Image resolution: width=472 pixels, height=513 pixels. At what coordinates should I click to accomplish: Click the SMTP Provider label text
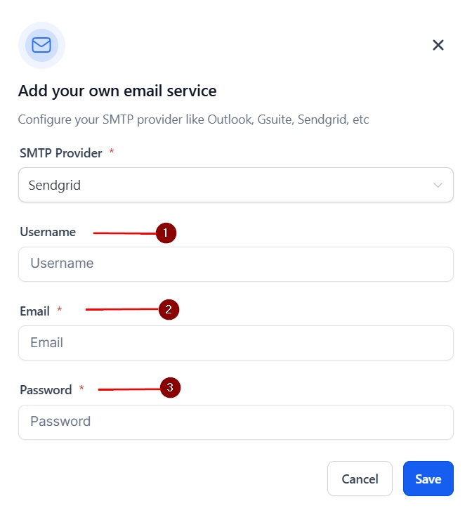click(61, 152)
